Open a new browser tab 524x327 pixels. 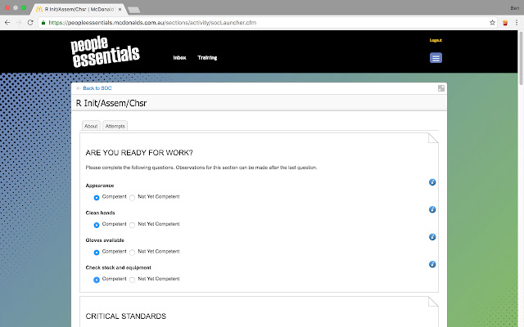pyautogui.click(x=134, y=10)
